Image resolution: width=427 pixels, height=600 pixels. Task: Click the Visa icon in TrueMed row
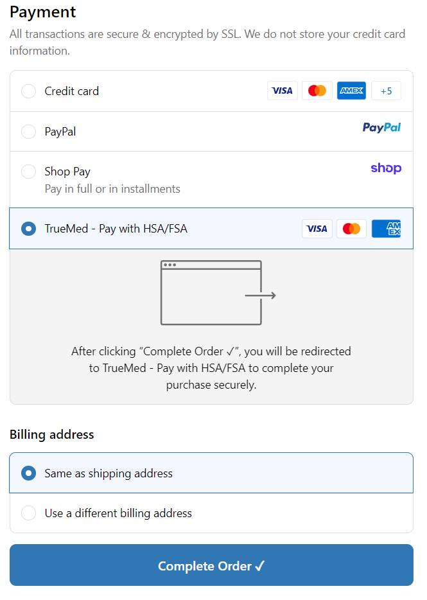pos(317,229)
